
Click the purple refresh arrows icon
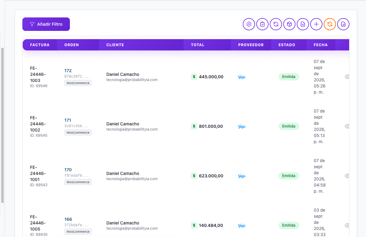276,24
